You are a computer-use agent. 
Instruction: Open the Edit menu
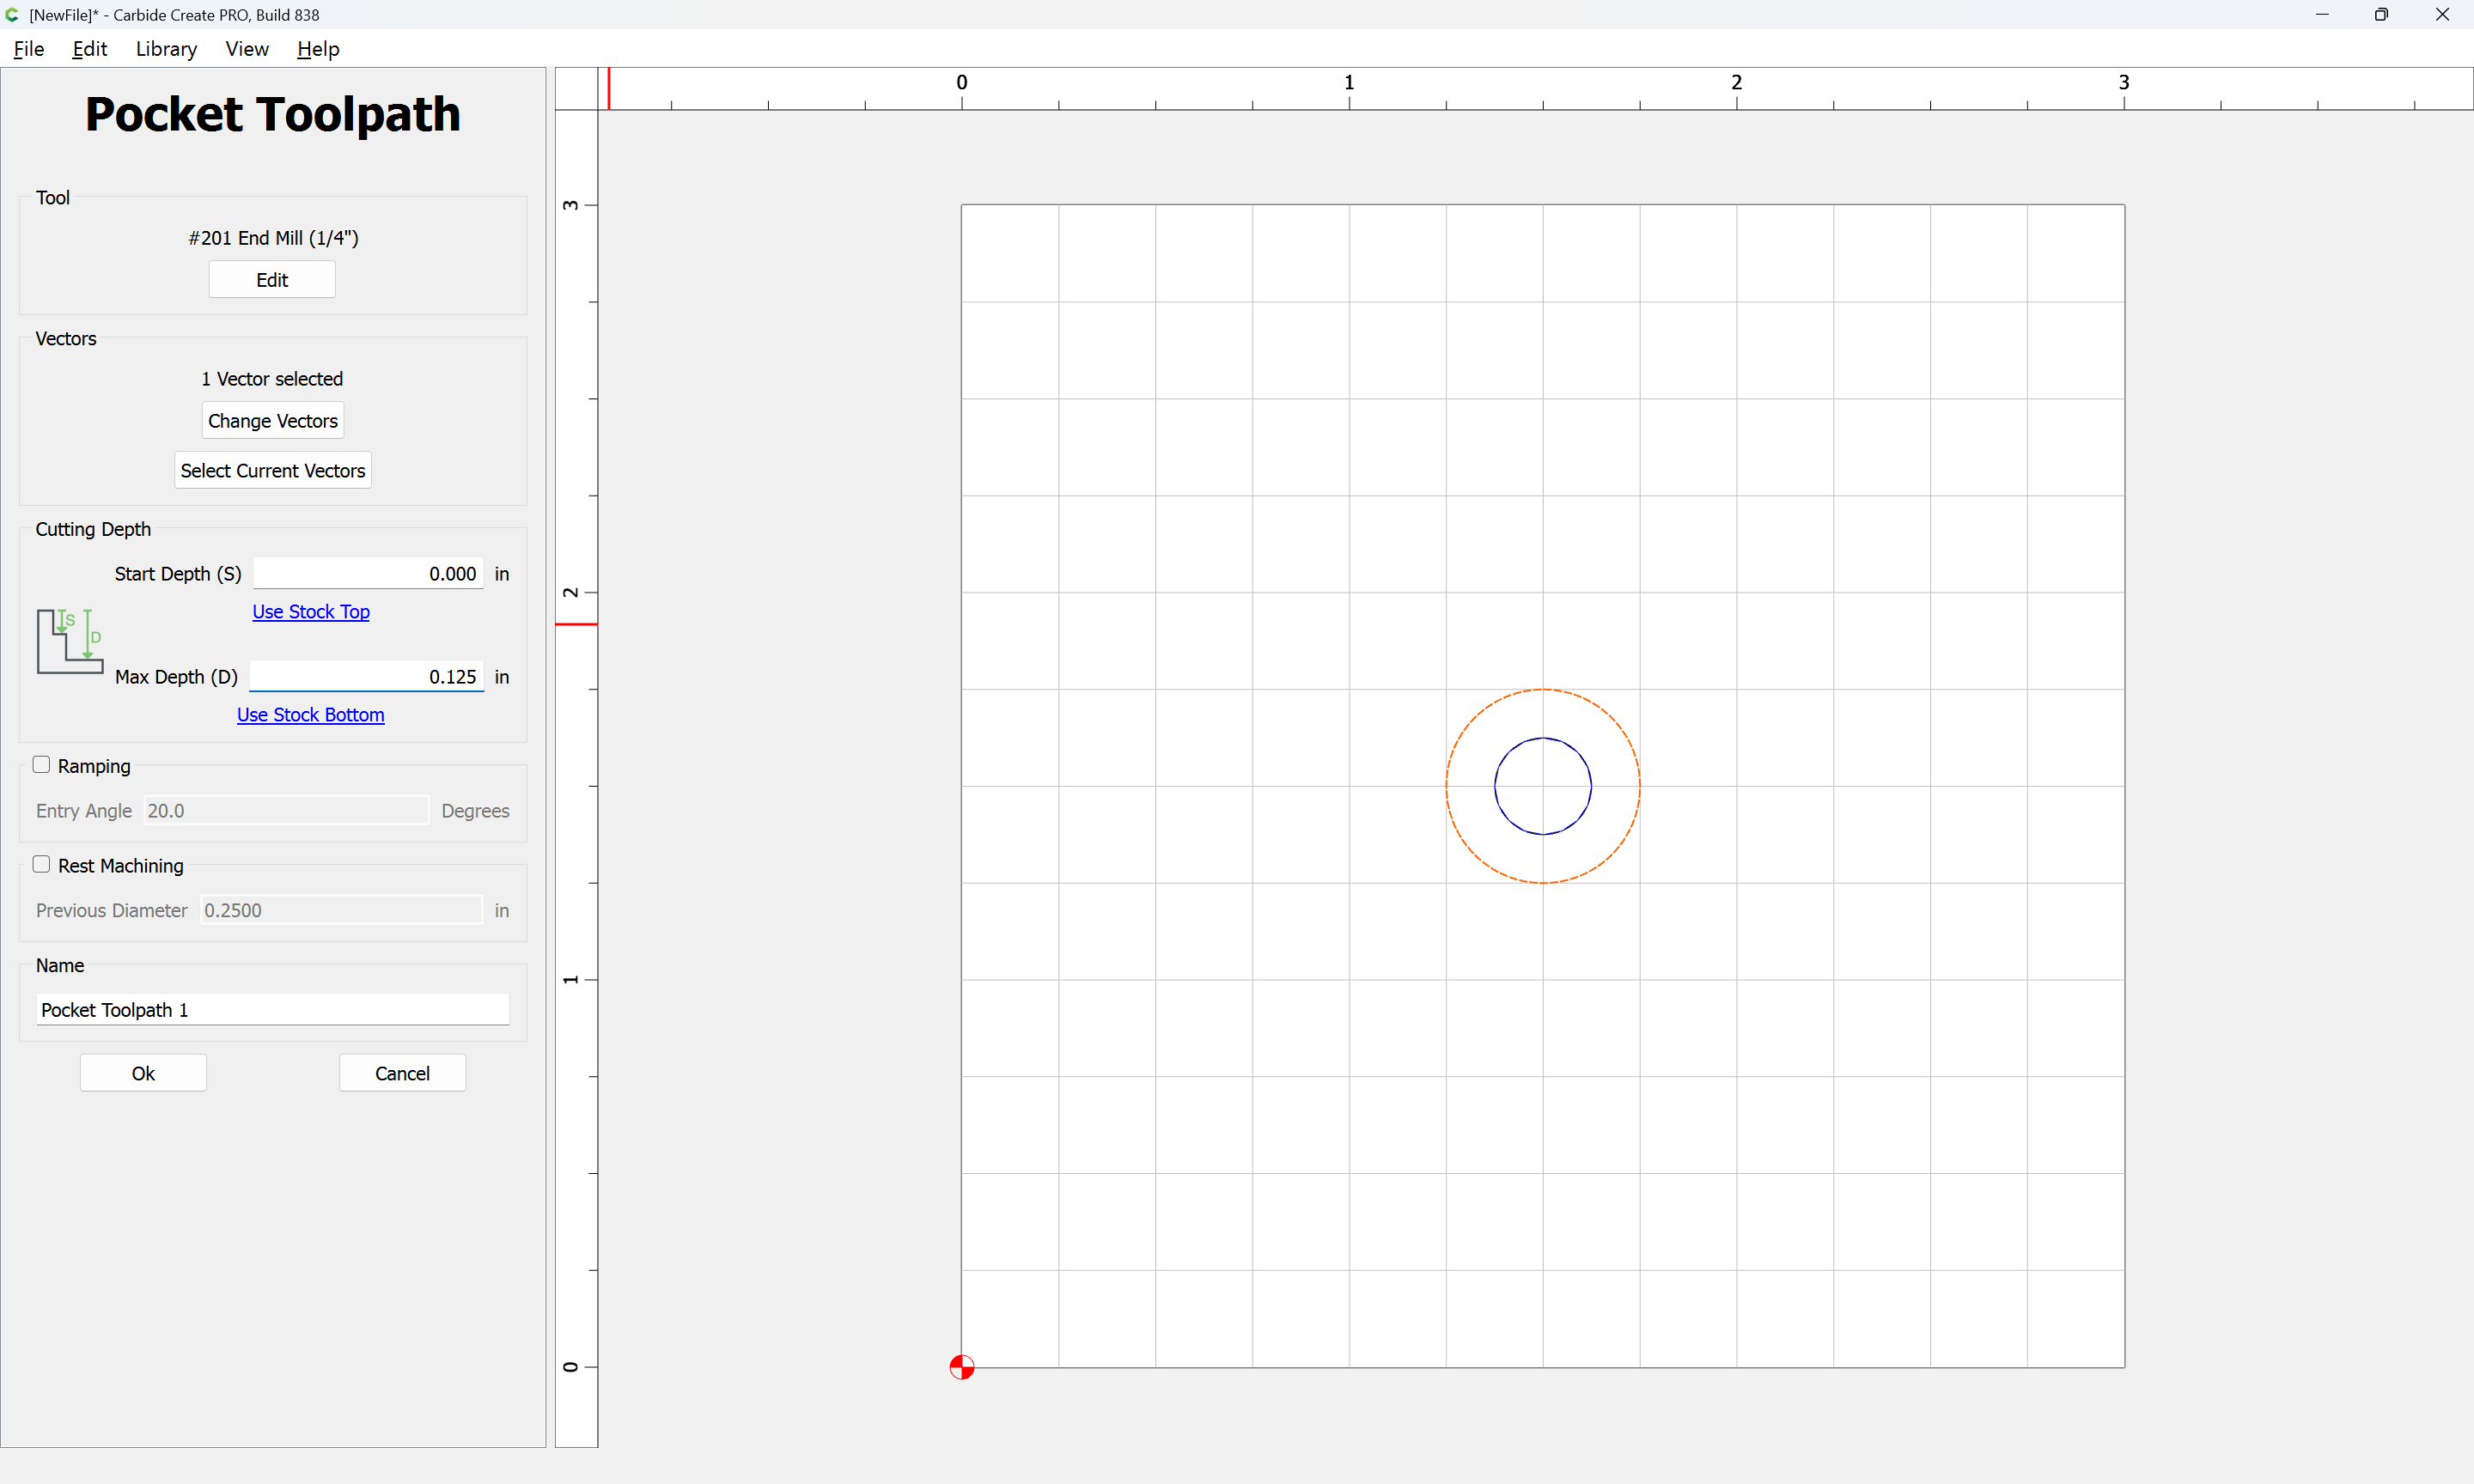[x=89, y=49]
